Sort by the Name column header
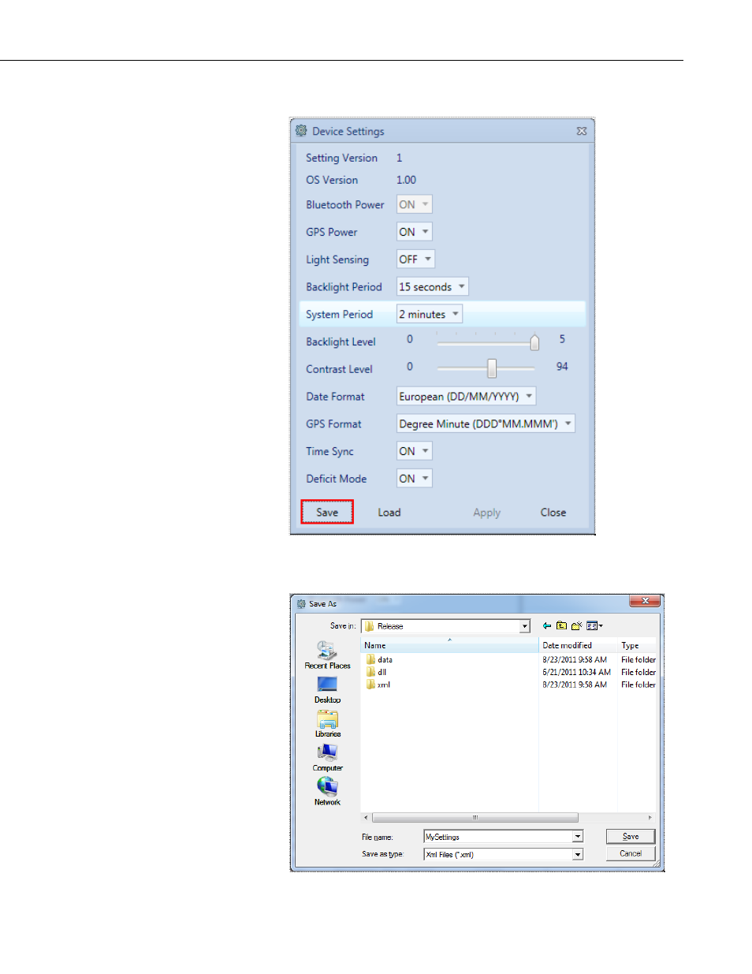 449,645
